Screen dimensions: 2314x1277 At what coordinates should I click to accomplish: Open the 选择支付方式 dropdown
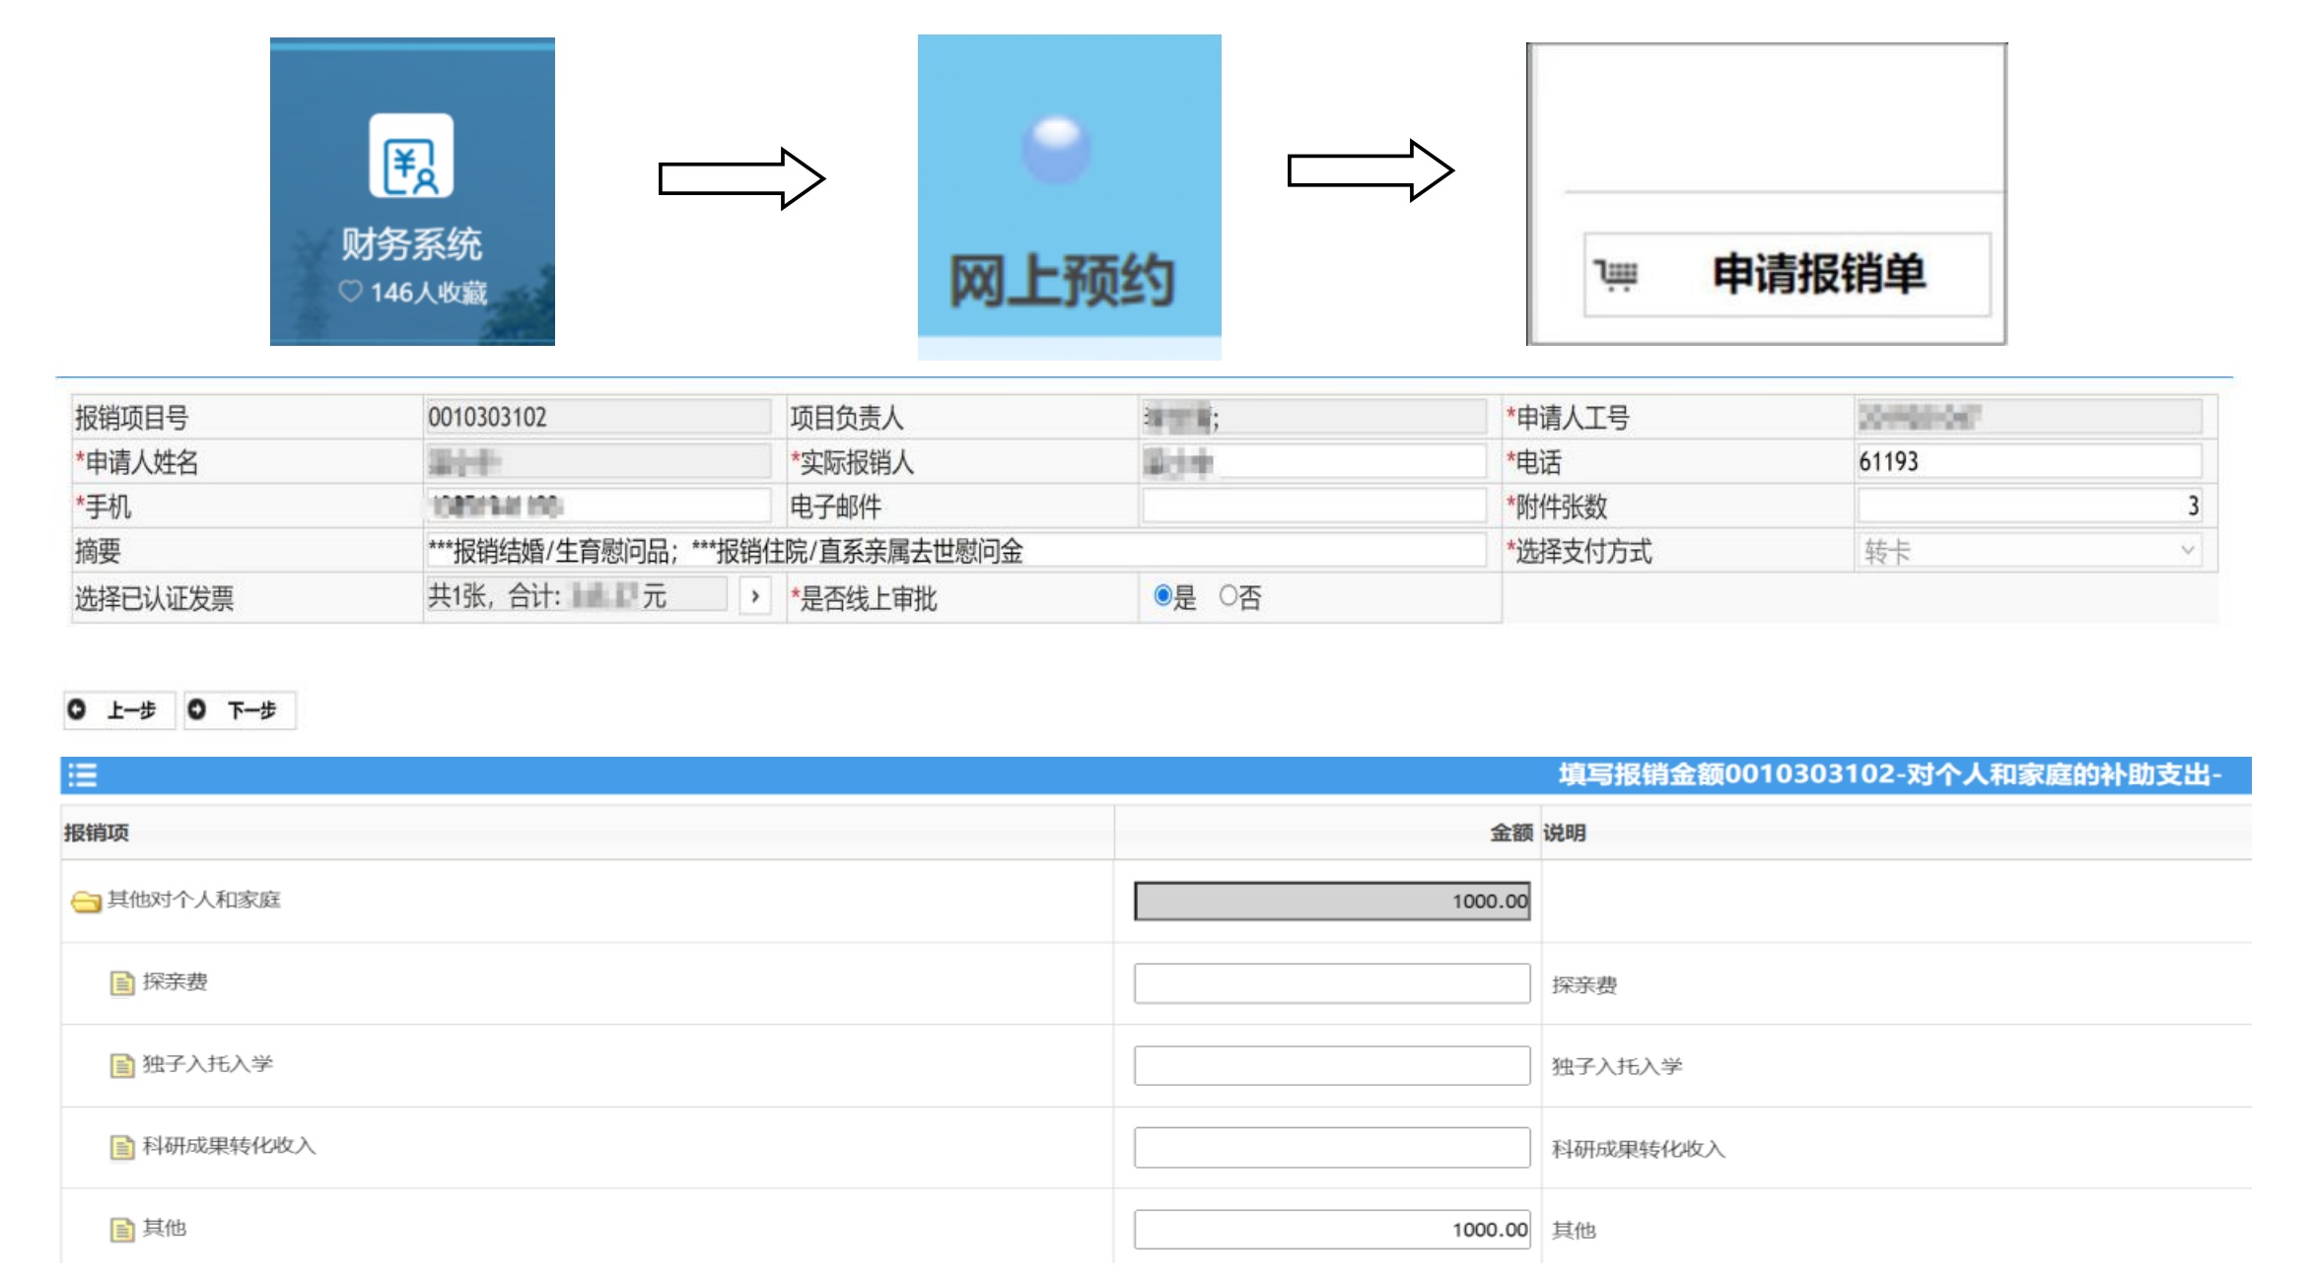pos(2029,551)
